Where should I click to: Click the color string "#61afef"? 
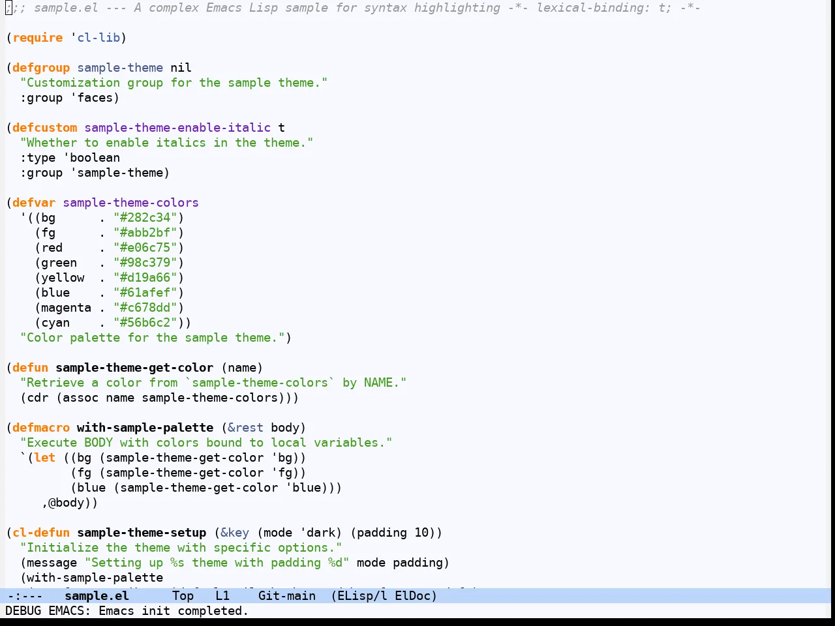click(145, 293)
